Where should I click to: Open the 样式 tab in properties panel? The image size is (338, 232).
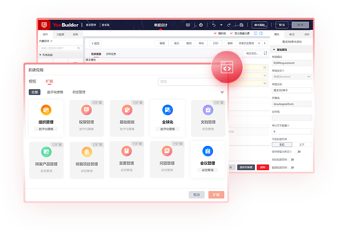[x=292, y=35]
